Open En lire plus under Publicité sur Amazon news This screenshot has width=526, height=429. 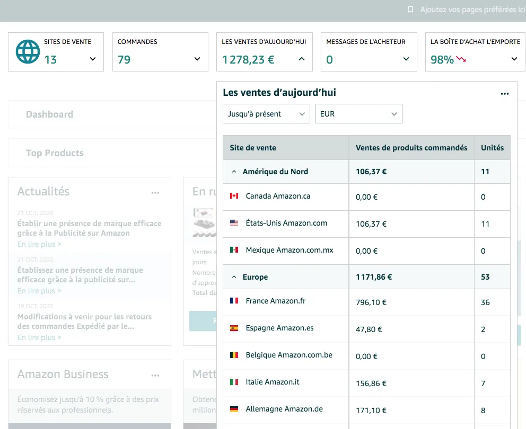tap(39, 244)
